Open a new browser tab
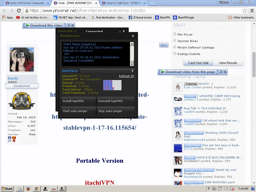256x192 pixels. tap(152, 3)
